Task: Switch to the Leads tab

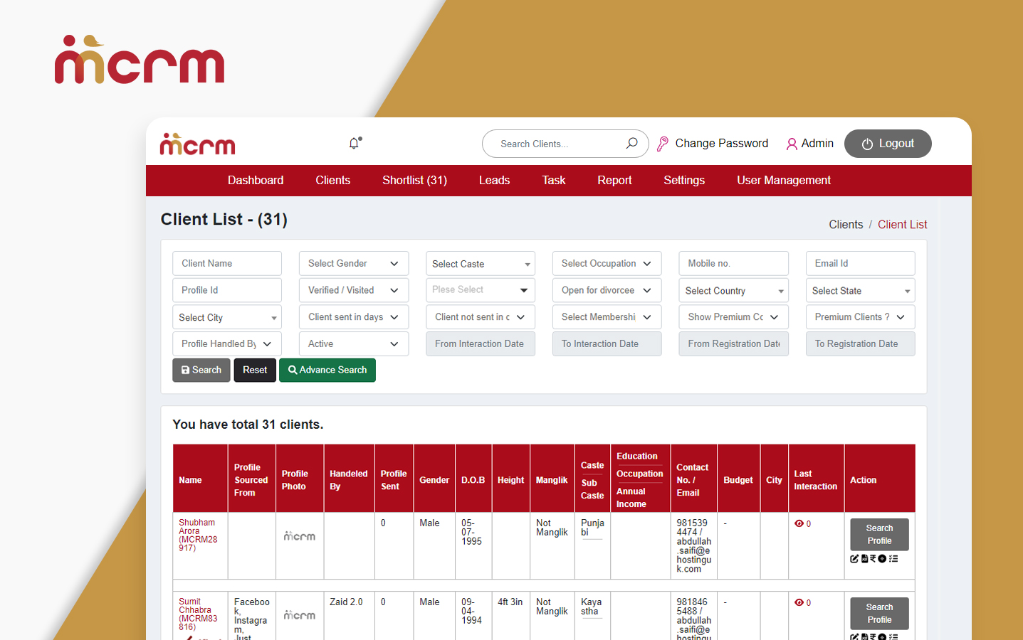Action: pos(494,180)
